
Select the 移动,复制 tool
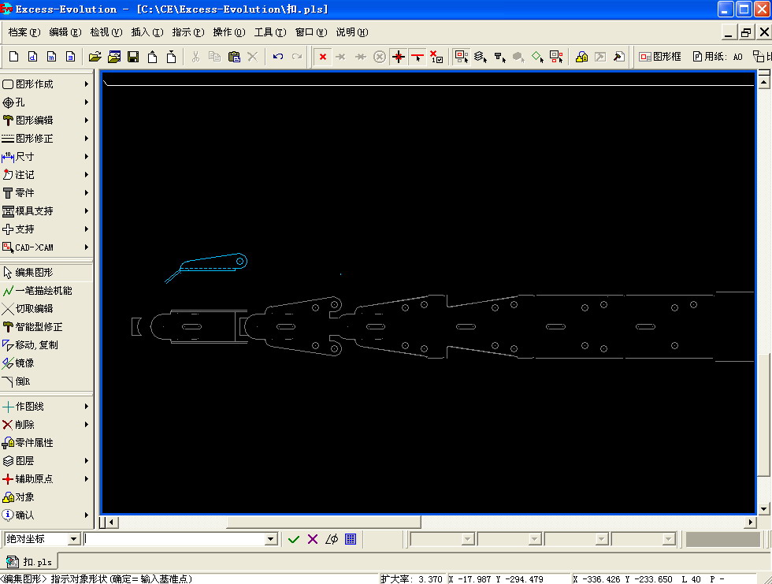coord(46,344)
